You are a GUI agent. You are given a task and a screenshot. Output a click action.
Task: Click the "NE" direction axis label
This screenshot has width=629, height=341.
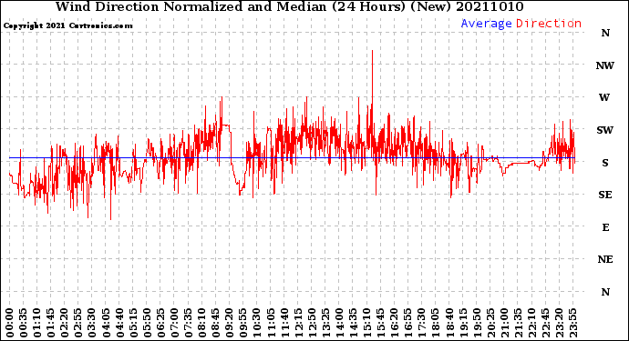[x=605, y=260]
